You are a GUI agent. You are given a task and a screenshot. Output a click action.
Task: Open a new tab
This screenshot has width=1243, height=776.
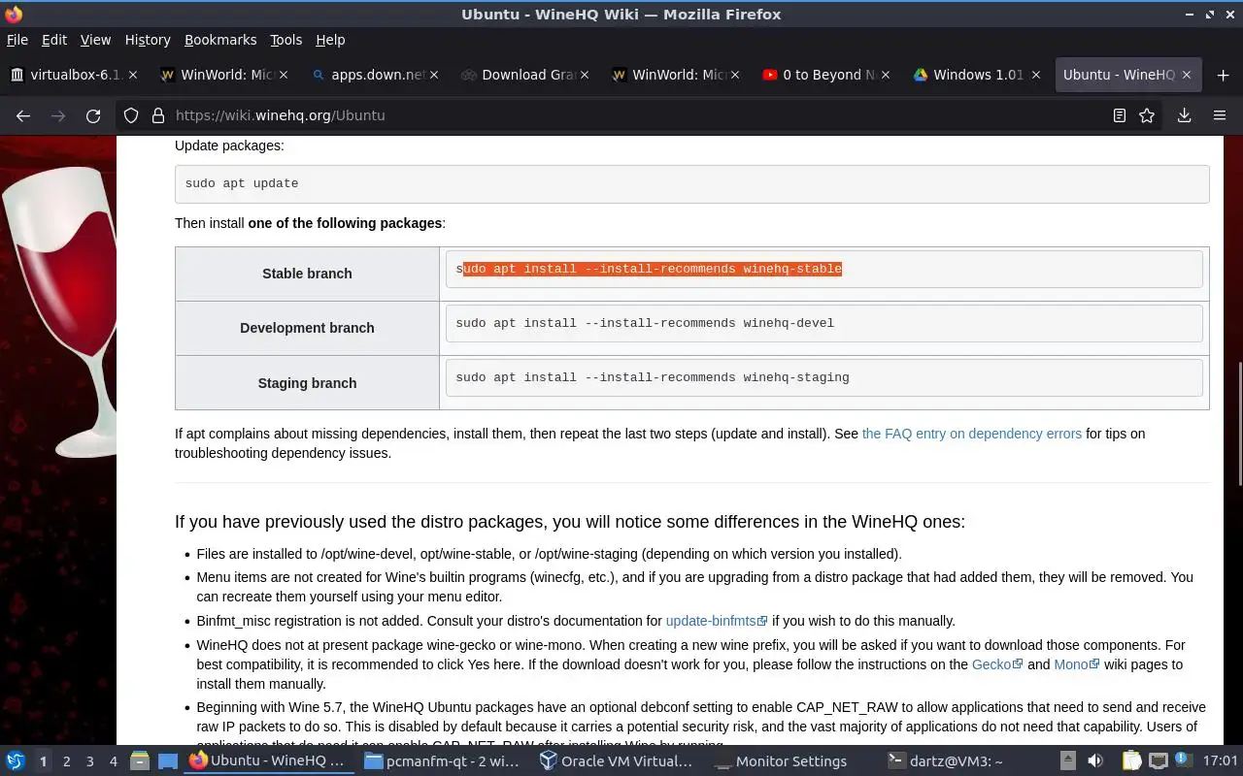[1223, 75]
